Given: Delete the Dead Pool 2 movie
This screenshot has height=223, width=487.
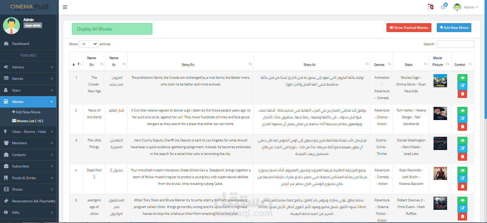Looking at the screenshot, I should pyautogui.click(x=462, y=186).
